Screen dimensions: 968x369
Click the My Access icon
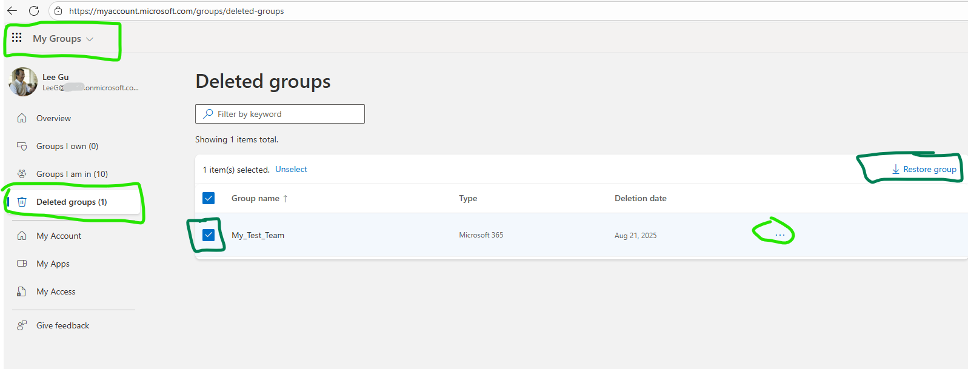[22, 291]
